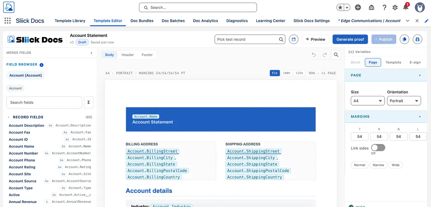This screenshot has width=431, height=207.
Task: Open Sliick Docs Settings tab
Action: [x=311, y=21]
